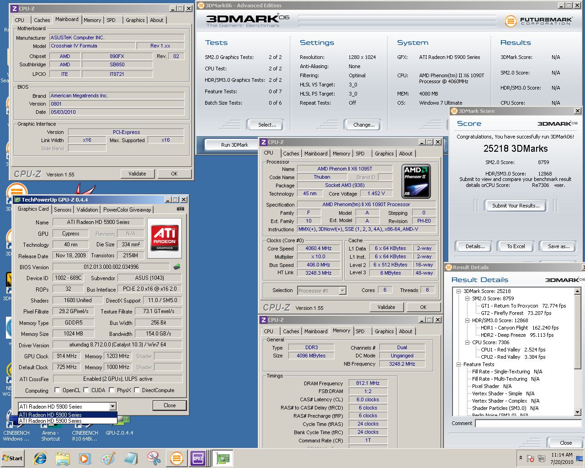Launch Paint from the taskbar
The width and height of the screenshot is (585, 468).
pos(108,458)
